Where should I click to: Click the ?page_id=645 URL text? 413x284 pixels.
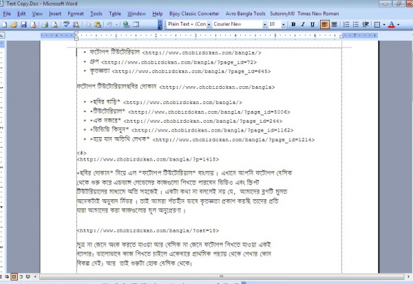191,72
